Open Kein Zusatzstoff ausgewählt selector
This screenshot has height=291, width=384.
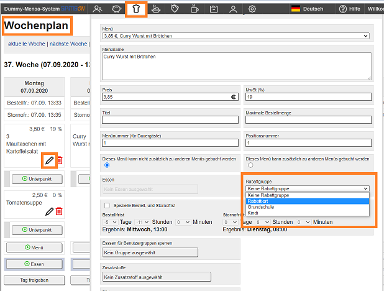156,277
